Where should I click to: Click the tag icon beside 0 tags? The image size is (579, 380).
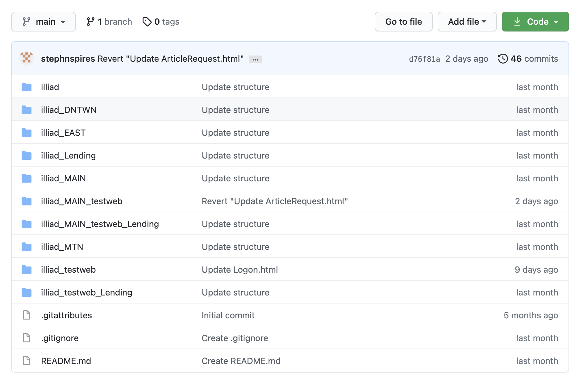[147, 22]
